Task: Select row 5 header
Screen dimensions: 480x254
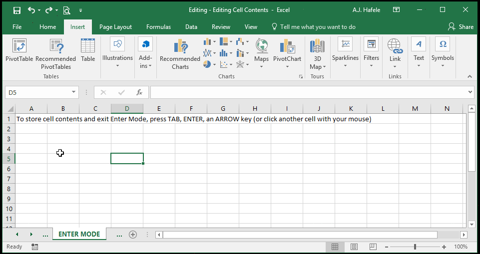Action: 9,159
